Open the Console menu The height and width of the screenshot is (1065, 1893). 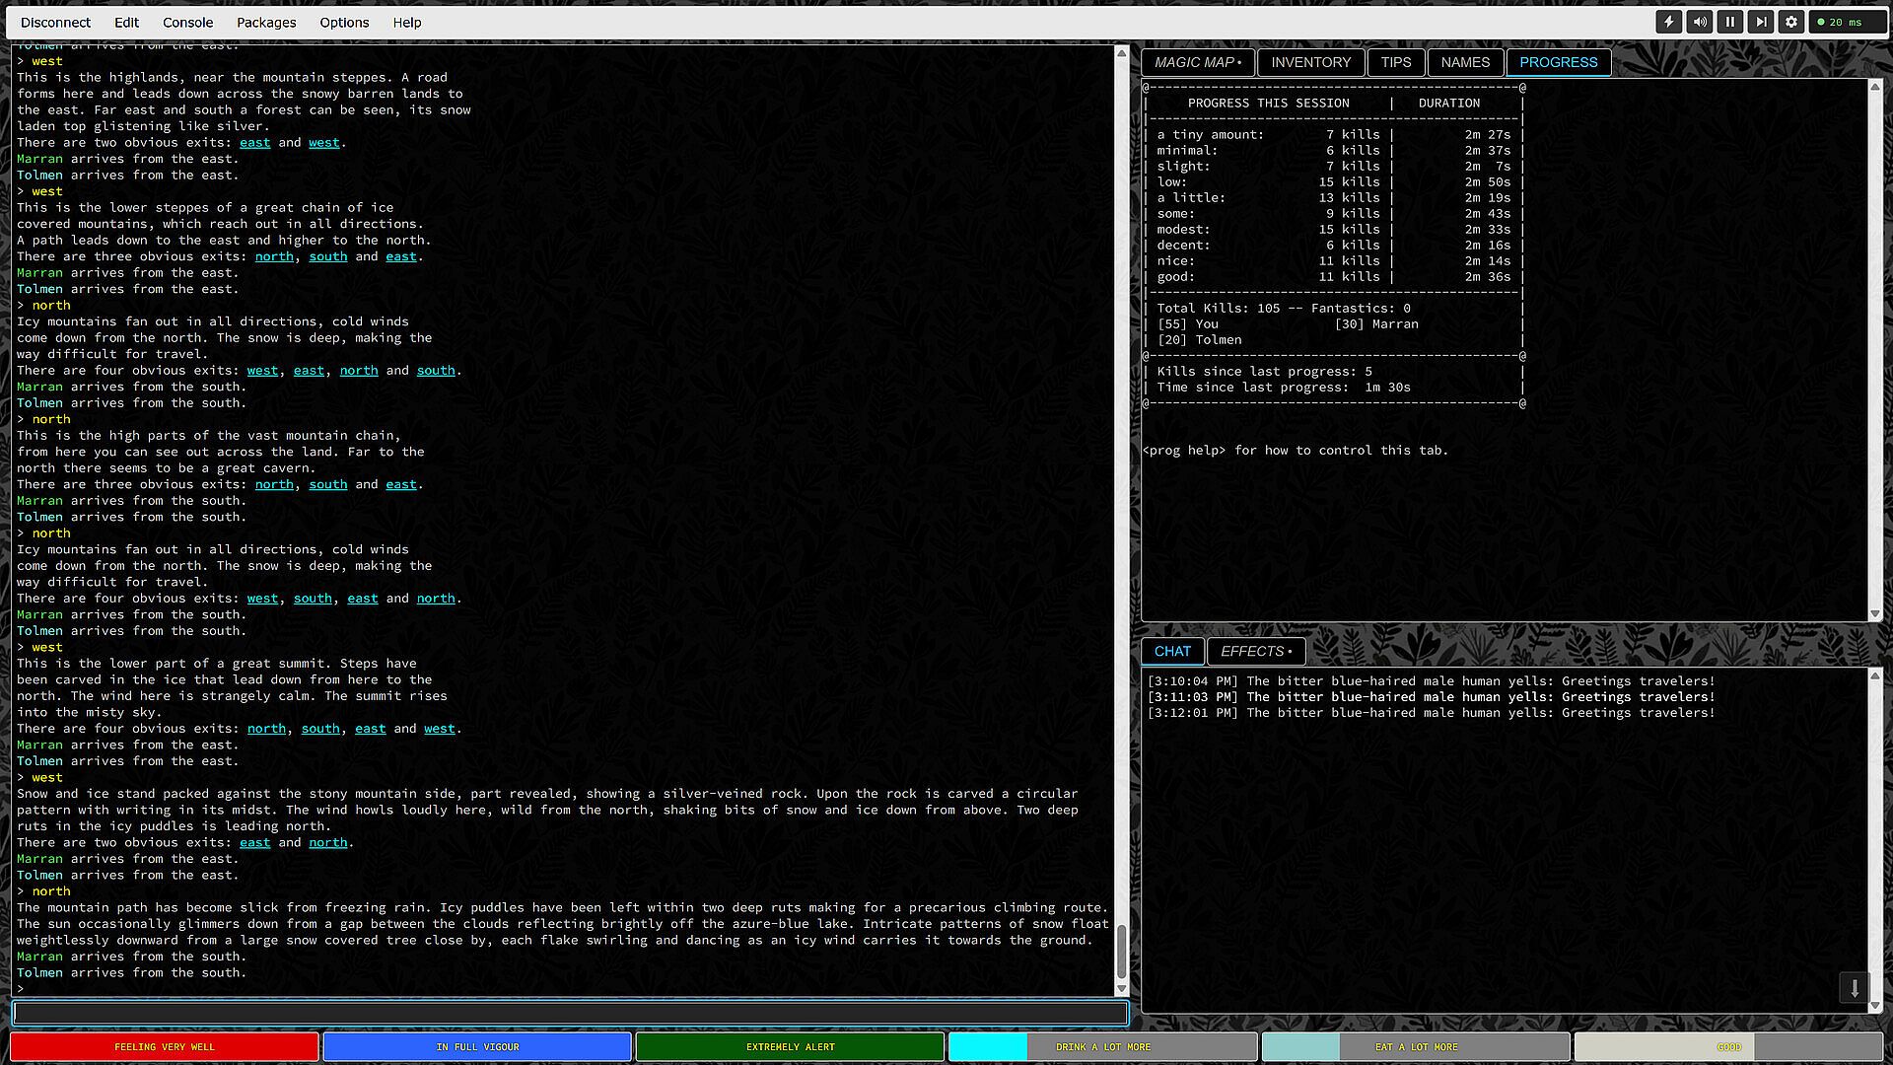click(x=187, y=22)
